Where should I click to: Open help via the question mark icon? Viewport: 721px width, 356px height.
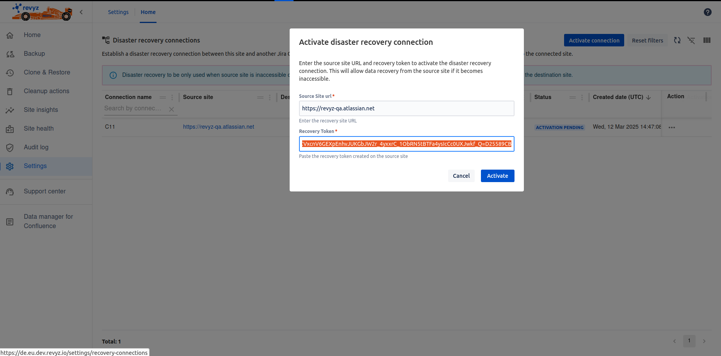[x=707, y=12]
